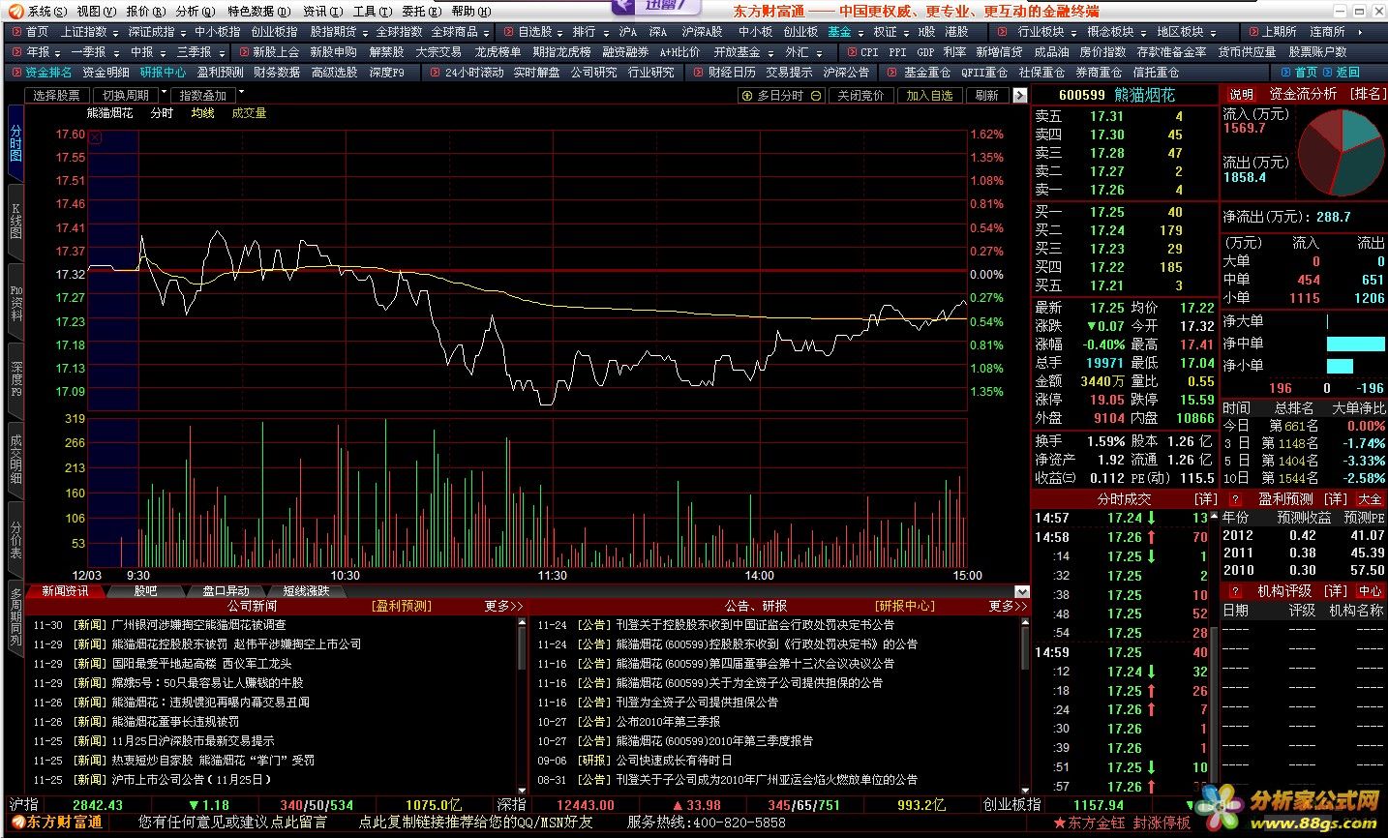Screen dimensions: 1388x838
Task: Click the capital flow pie chart
Action: click(1341, 153)
